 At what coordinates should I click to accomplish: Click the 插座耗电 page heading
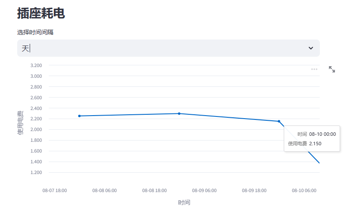click(41, 13)
